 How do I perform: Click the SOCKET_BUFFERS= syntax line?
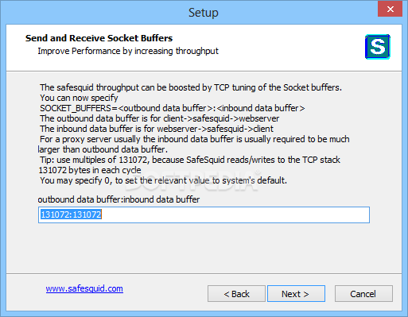click(x=173, y=108)
